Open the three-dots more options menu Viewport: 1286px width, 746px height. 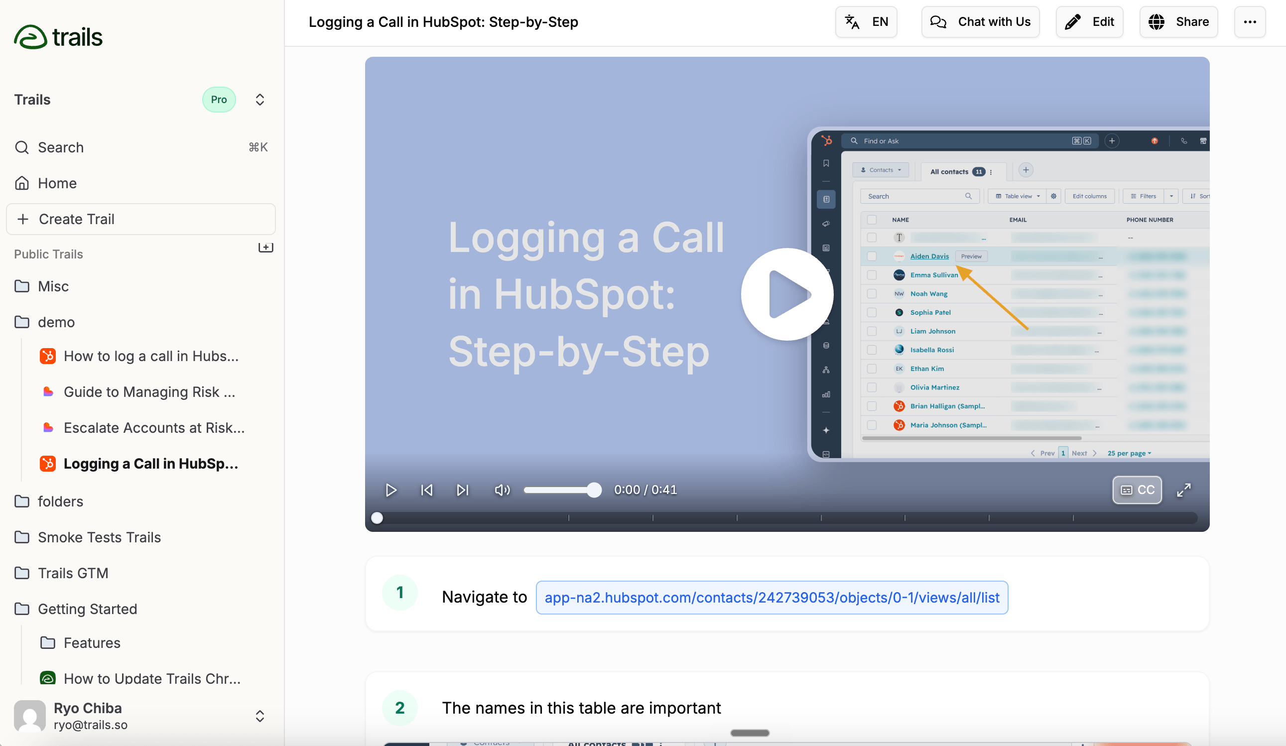1250,22
